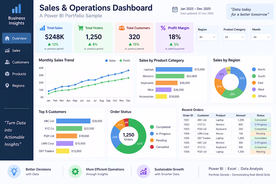Toggle Cancelled in Order Status legend
Image resolution: width=276 pixels, height=184 pixels.
tap(160, 147)
